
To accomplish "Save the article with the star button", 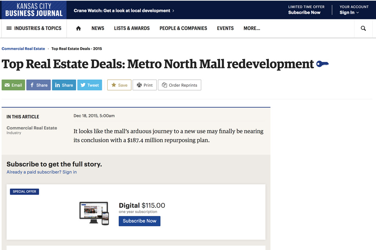I will point(119,85).
